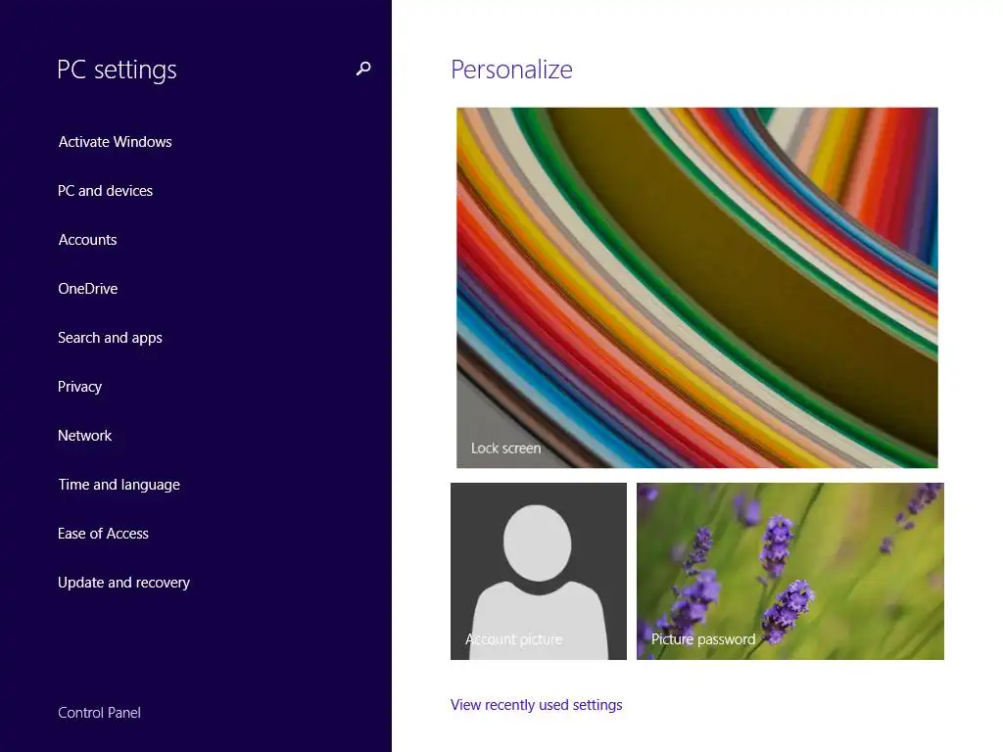Viewport: 1003px width, 752px height.
Task: Select Update and recovery
Action: (x=124, y=583)
